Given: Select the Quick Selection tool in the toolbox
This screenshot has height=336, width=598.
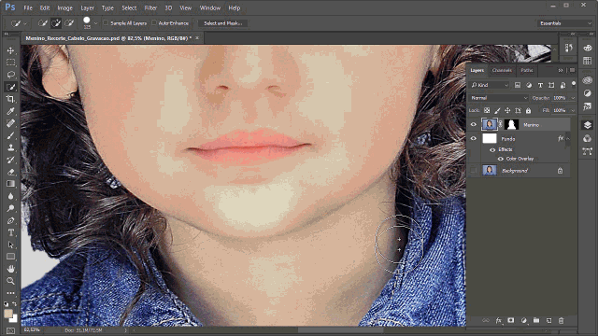Looking at the screenshot, I should [x=10, y=87].
